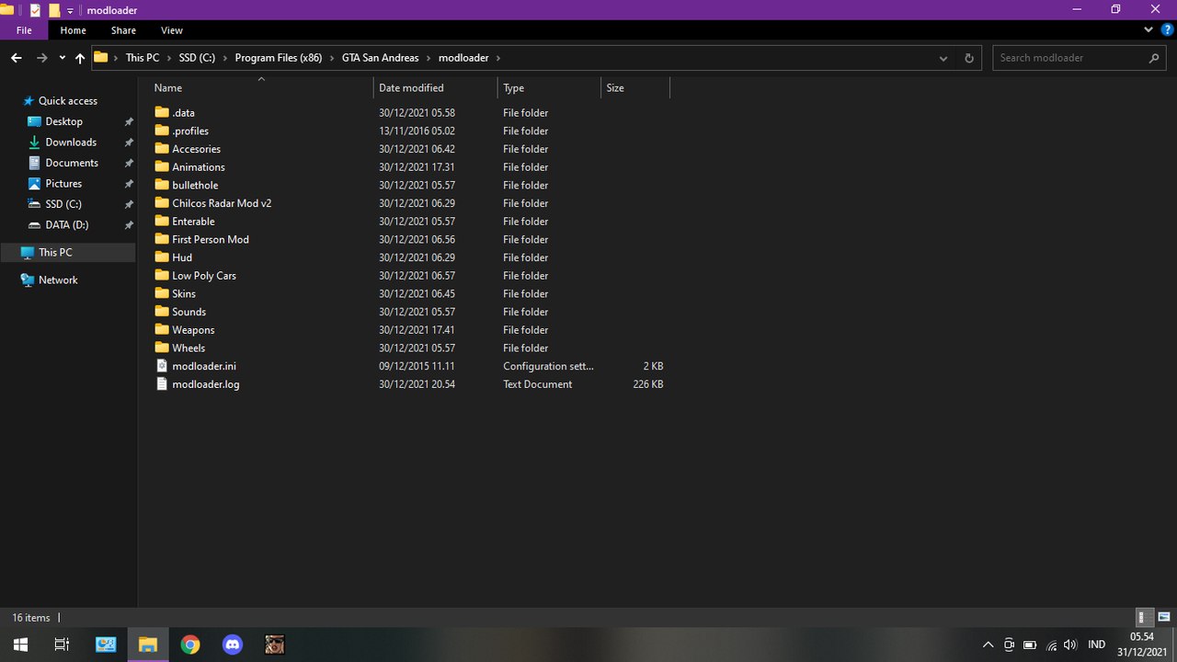Select the Wheels folder name

tap(189, 348)
